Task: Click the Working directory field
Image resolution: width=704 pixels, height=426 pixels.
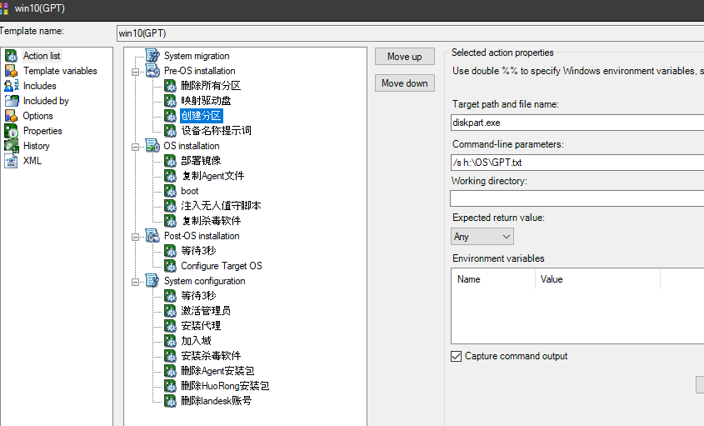Action: point(577,198)
